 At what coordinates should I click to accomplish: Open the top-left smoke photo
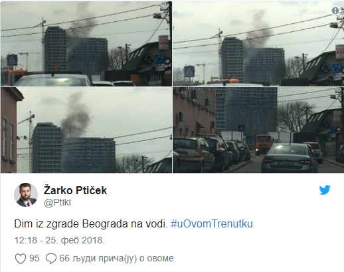pyautogui.click(x=86, y=43)
